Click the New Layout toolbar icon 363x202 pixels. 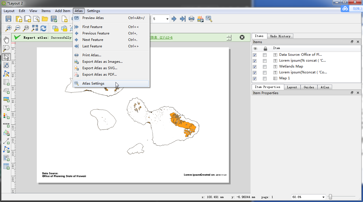point(19,19)
